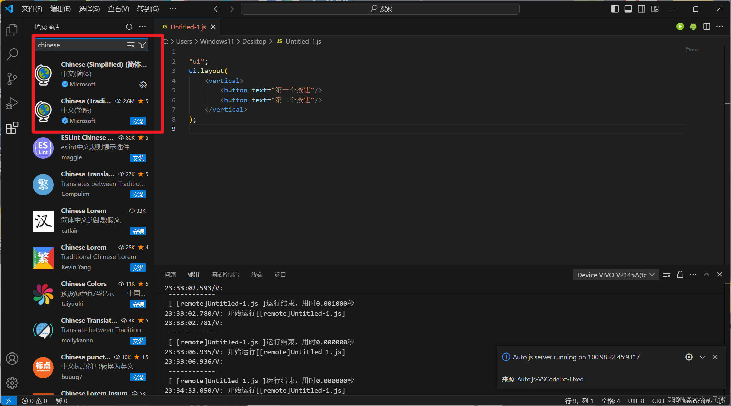Click the extension search box containing chinese
This screenshot has height=406, width=731.
coord(81,45)
